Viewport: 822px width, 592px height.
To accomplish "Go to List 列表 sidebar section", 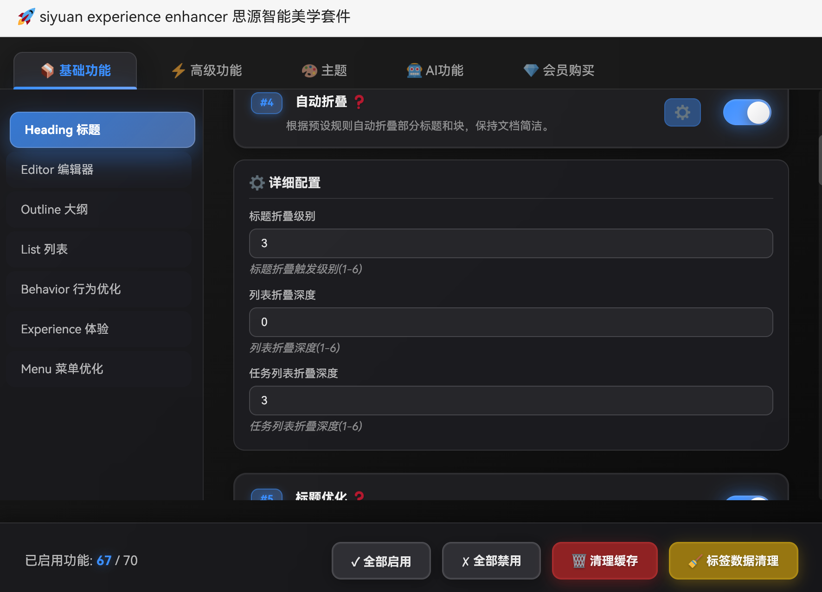I will click(99, 249).
